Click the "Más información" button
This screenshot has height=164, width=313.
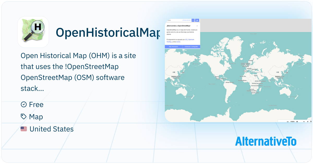click(173, 47)
